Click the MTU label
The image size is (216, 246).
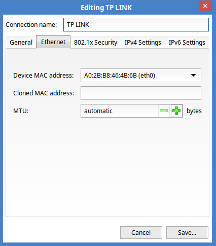pos(21,111)
